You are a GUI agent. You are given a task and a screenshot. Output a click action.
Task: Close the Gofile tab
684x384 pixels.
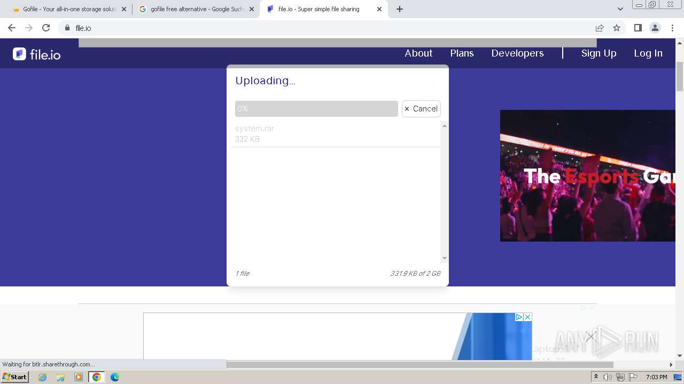[x=124, y=9]
